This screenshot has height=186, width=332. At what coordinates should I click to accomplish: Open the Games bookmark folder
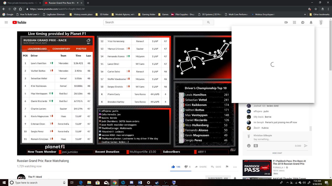pyautogui.click(x=163, y=14)
